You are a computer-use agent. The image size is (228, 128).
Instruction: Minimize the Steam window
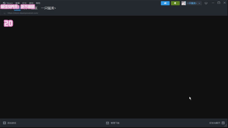pos(213,3)
